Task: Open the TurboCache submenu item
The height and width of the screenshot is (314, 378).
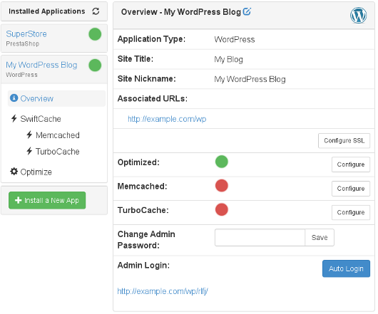Action: [58, 152]
